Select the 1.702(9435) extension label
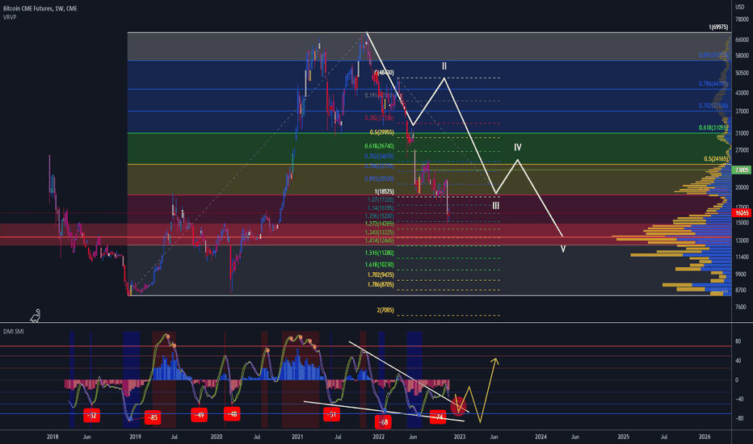This screenshot has height=444, width=753. (381, 275)
